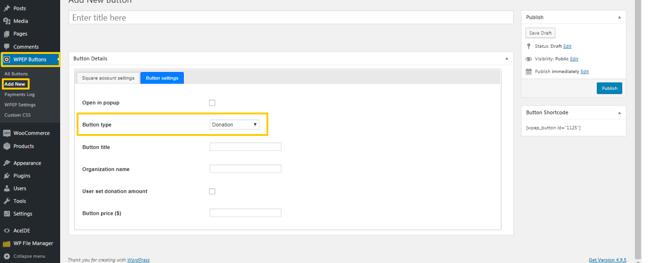Click the Enter title here field
This screenshot has height=263, width=649.
click(291, 17)
